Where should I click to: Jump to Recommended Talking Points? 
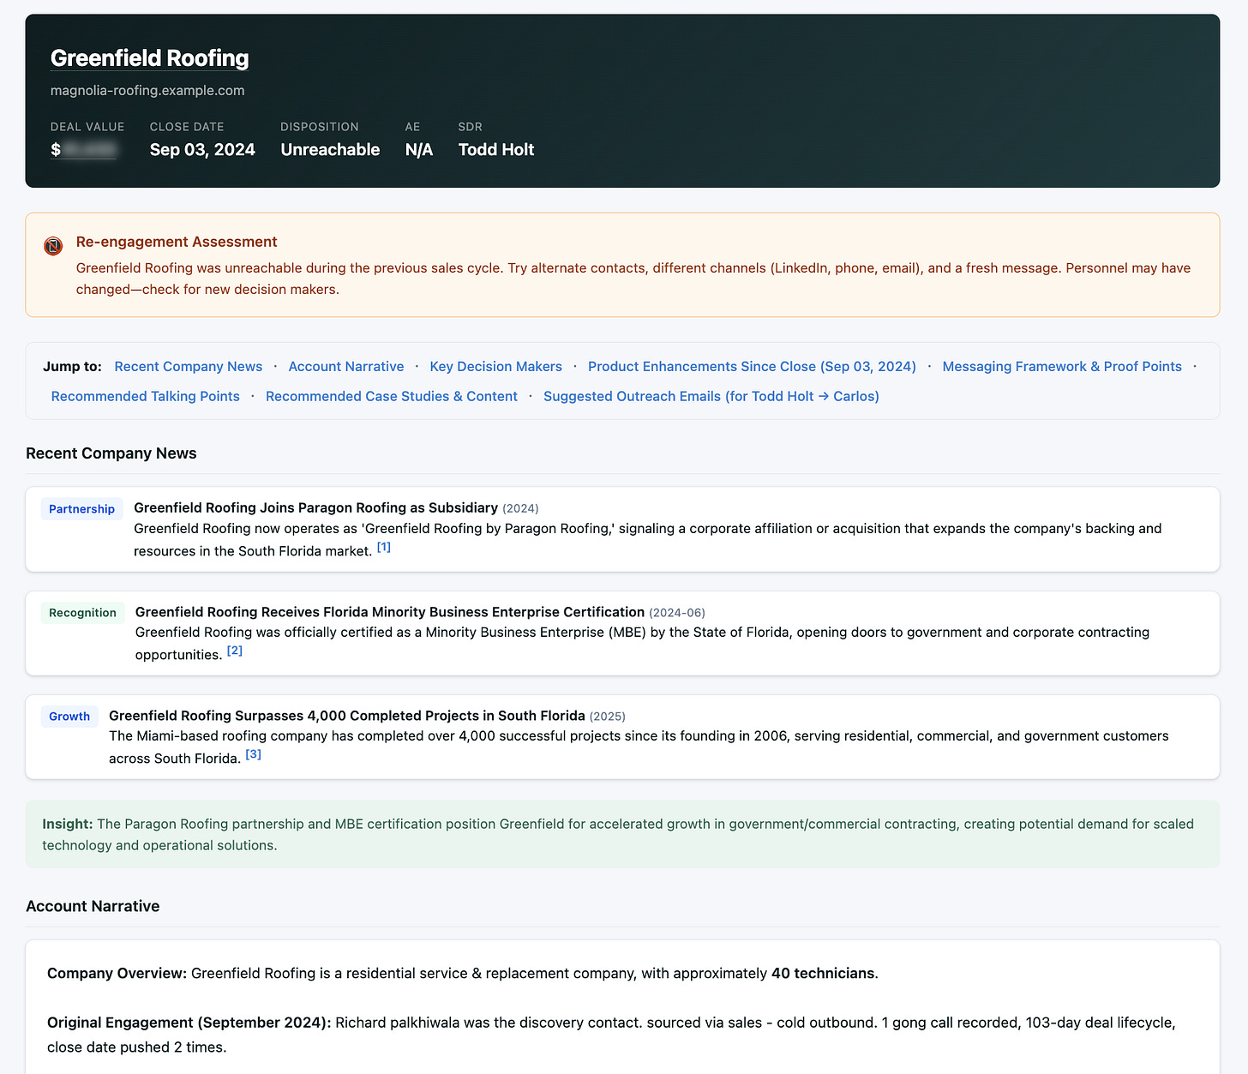[x=146, y=397]
